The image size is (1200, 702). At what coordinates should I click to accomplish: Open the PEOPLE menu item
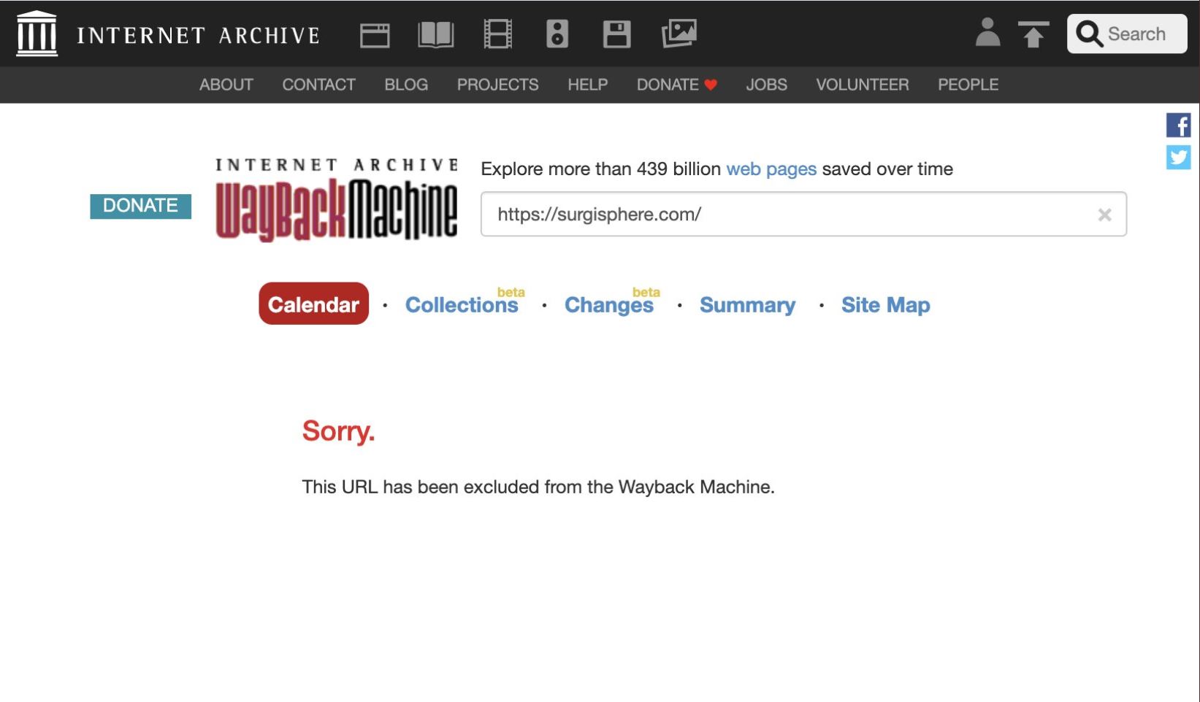[968, 85]
